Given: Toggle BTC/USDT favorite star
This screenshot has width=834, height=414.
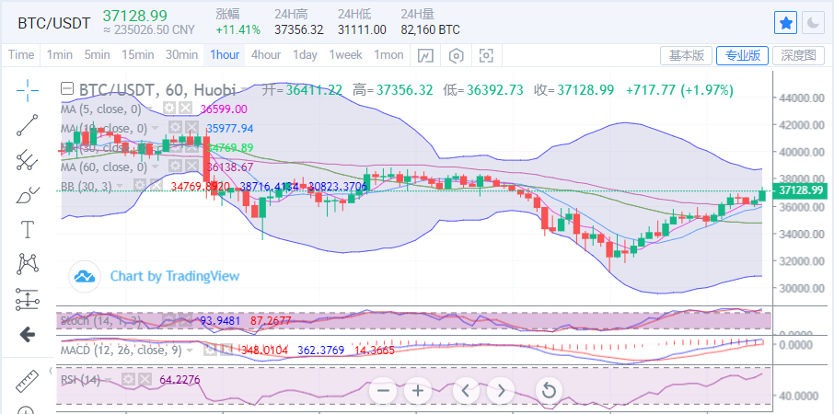Looking at the screenshot, I should coord(785,22).
